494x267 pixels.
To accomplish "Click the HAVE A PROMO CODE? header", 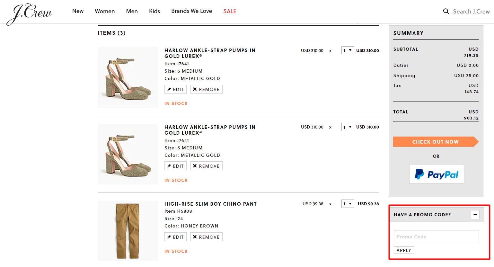I will point(422,215).
